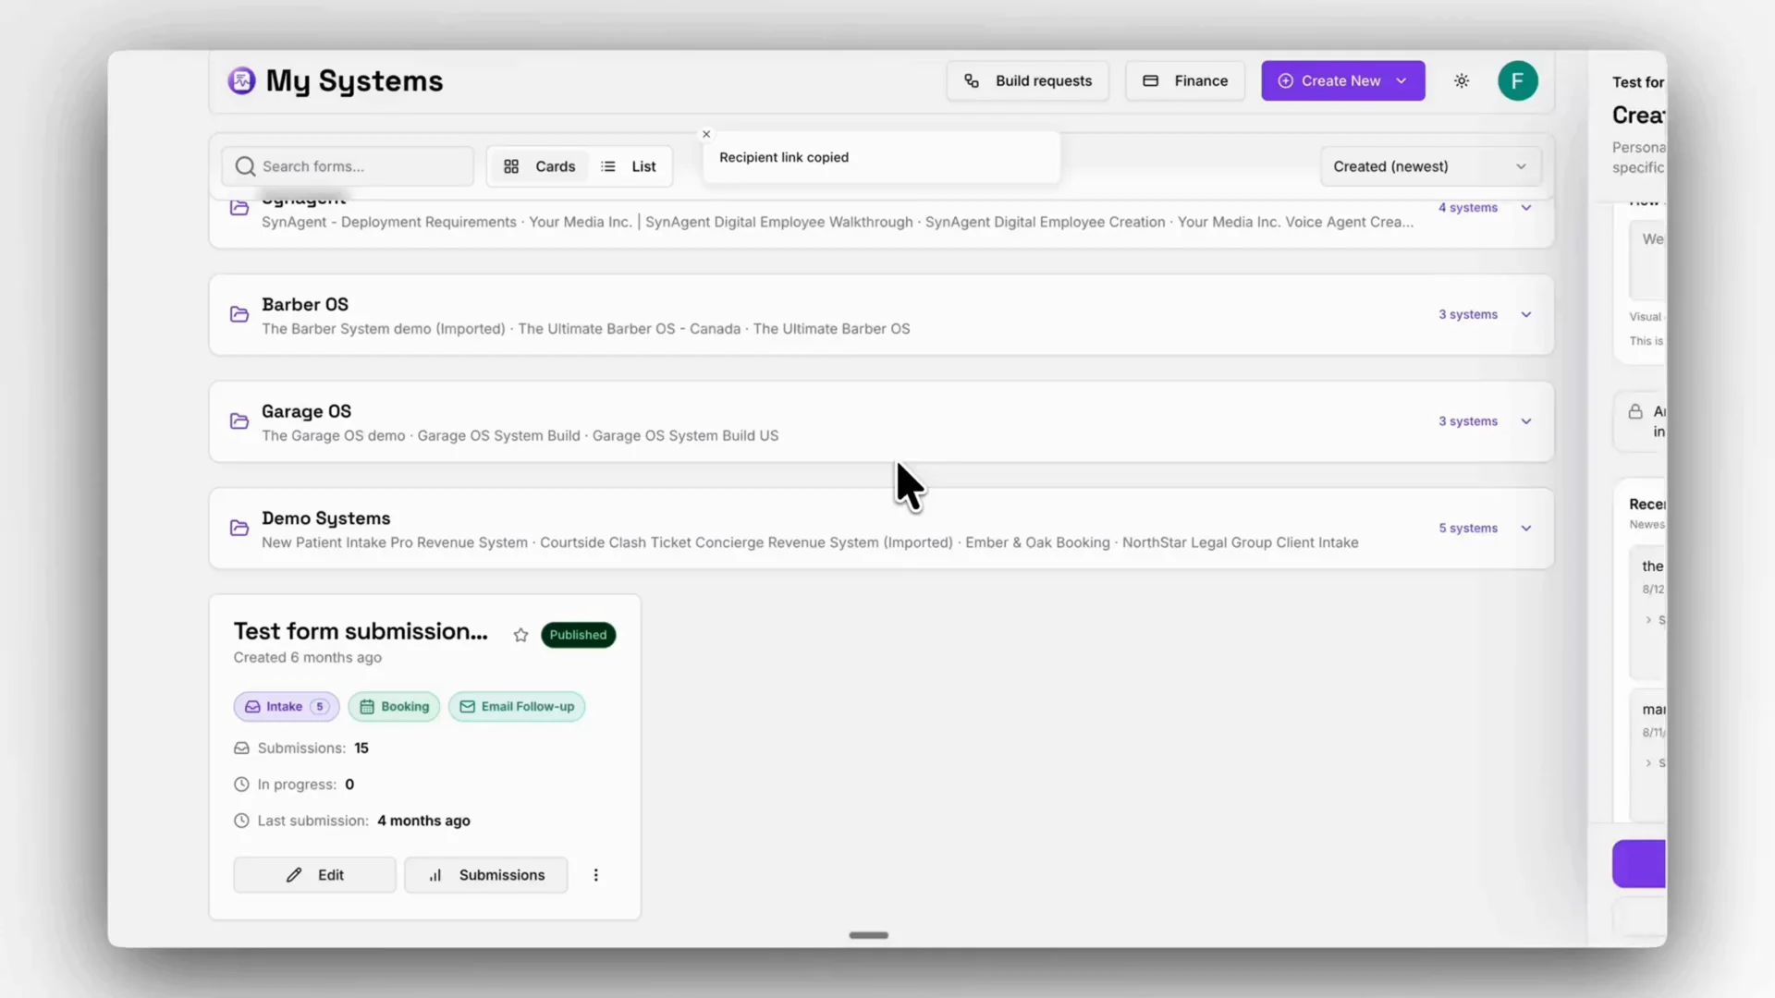Favorite the Test form submission card star
The width and height of the screenshot is (1775, 998).
tap(520, 635)
